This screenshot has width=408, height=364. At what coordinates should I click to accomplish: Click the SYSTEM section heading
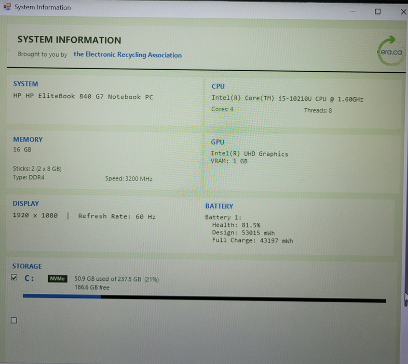click(26, 84)
